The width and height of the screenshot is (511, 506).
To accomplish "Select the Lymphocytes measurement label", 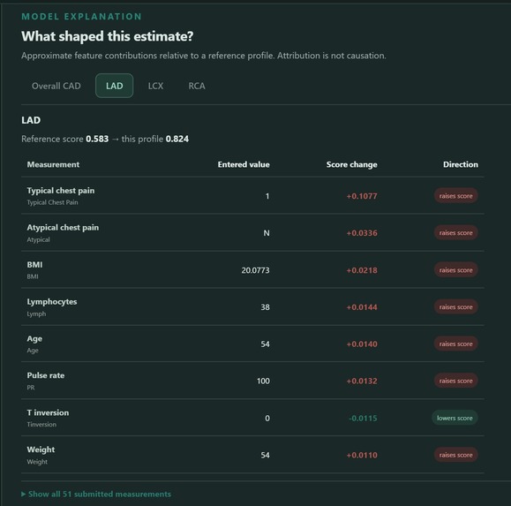I will click(x=52, y=302).
